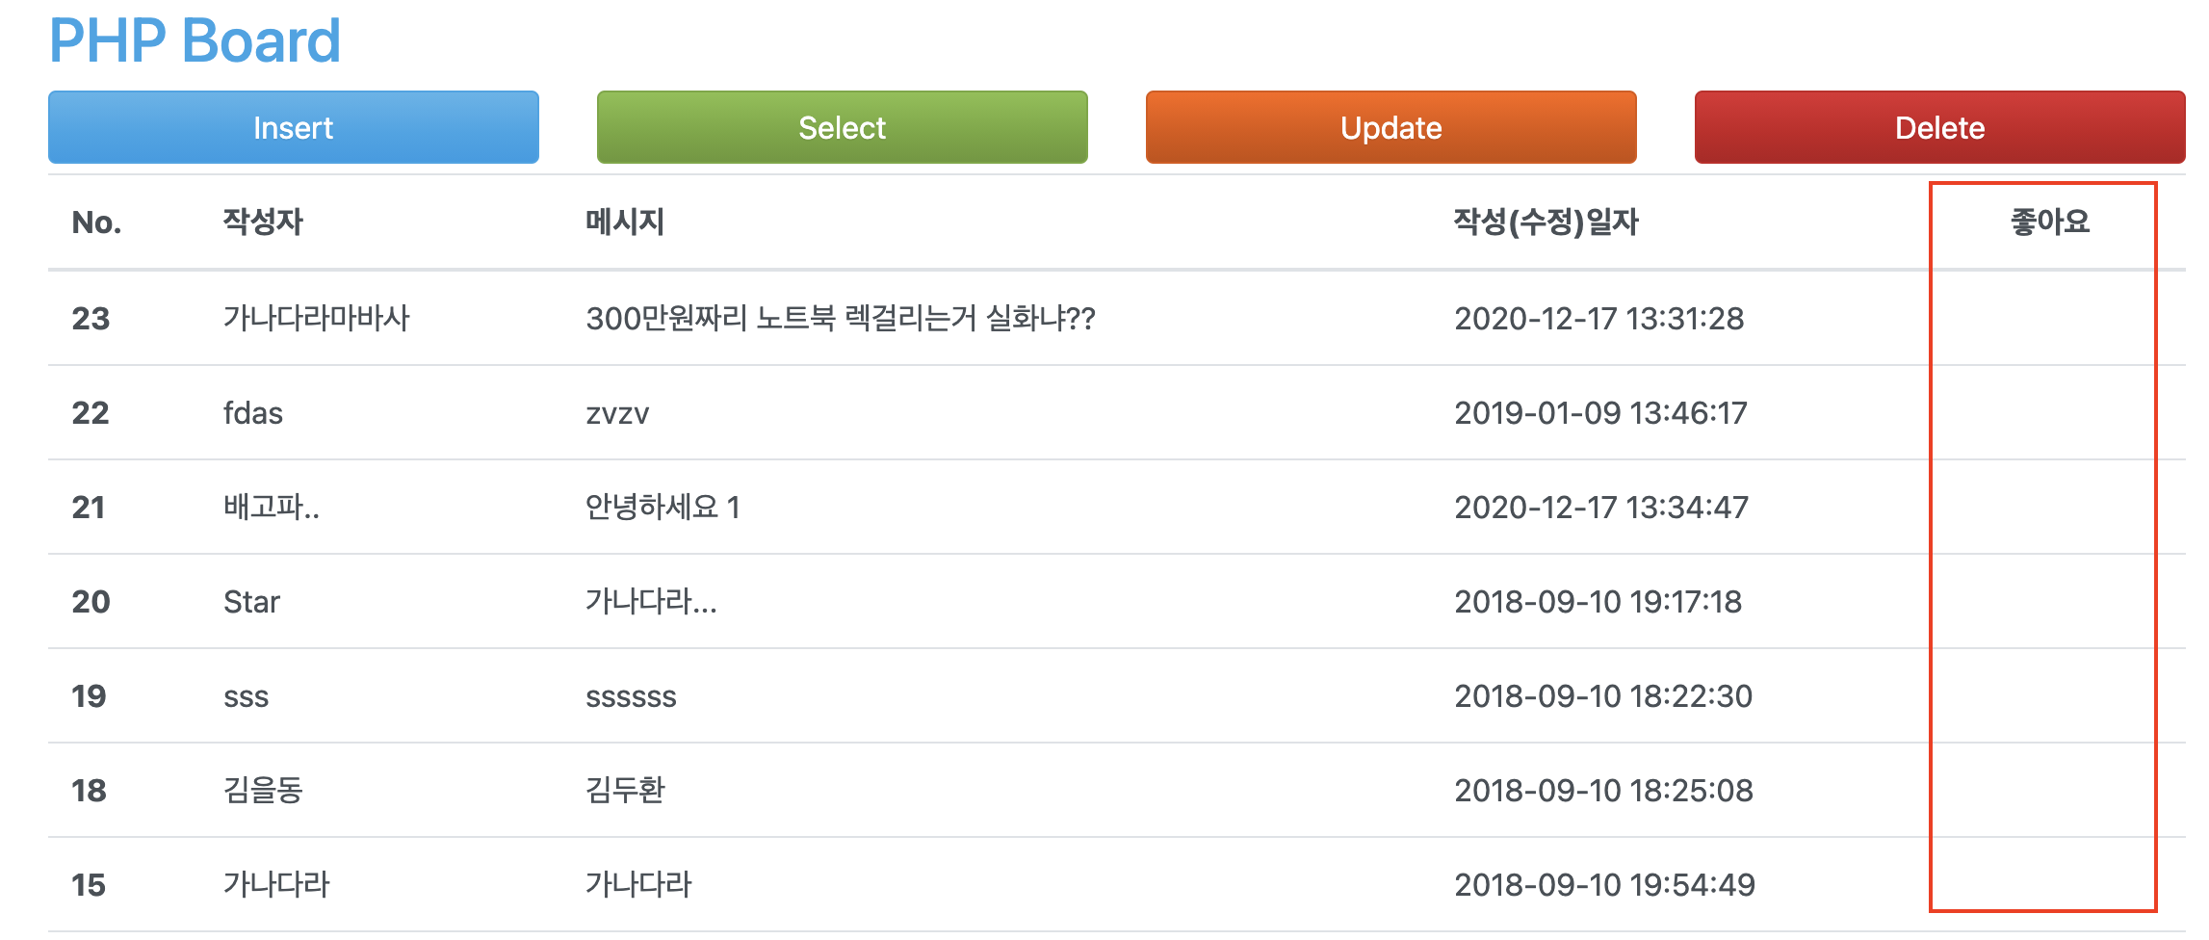Select the zvzv message
The width and height of the screenshot is (2209, 940).
pyautogui.click(x=617, y=413)
